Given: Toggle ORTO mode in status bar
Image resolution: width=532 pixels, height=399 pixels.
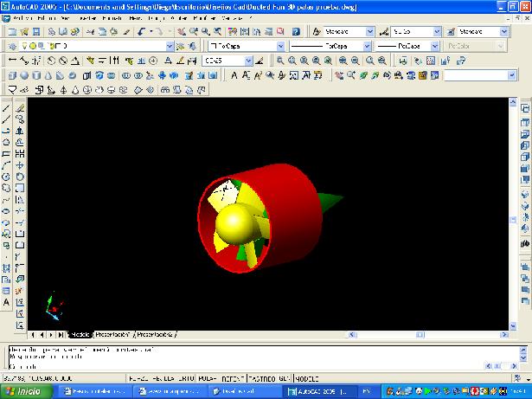Looking at the screenshot, I should coord(188,379).
